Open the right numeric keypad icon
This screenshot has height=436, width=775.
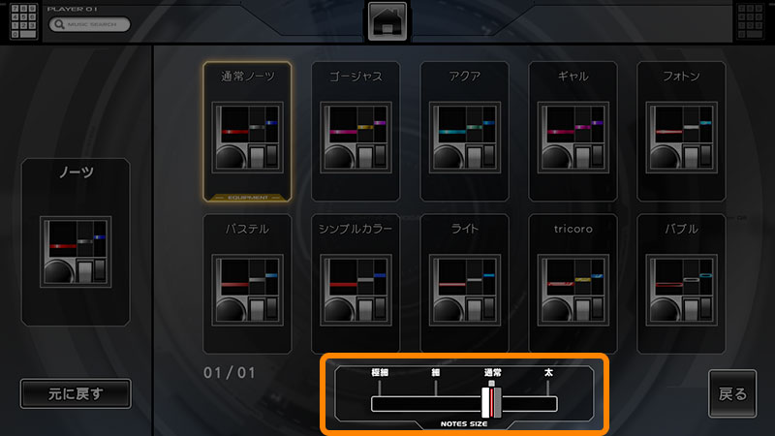(750, 20)
